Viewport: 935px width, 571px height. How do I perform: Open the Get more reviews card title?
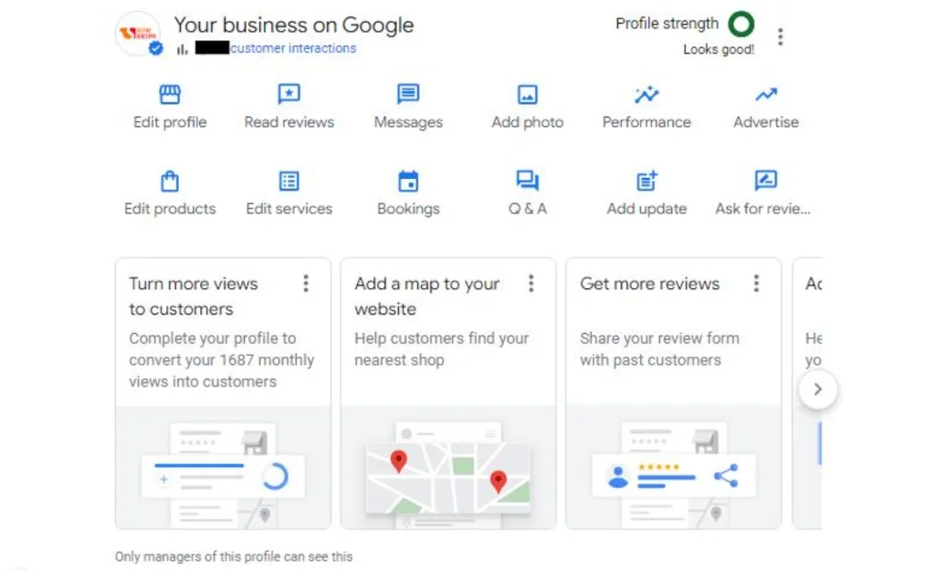(650, 284)
